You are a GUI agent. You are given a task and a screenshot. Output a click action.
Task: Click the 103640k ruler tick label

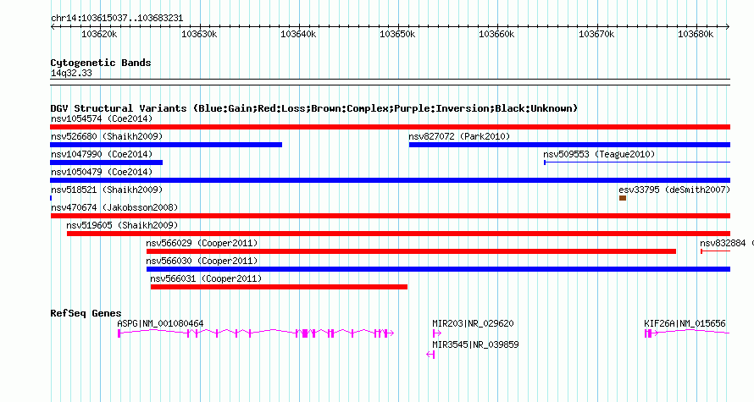298,34
